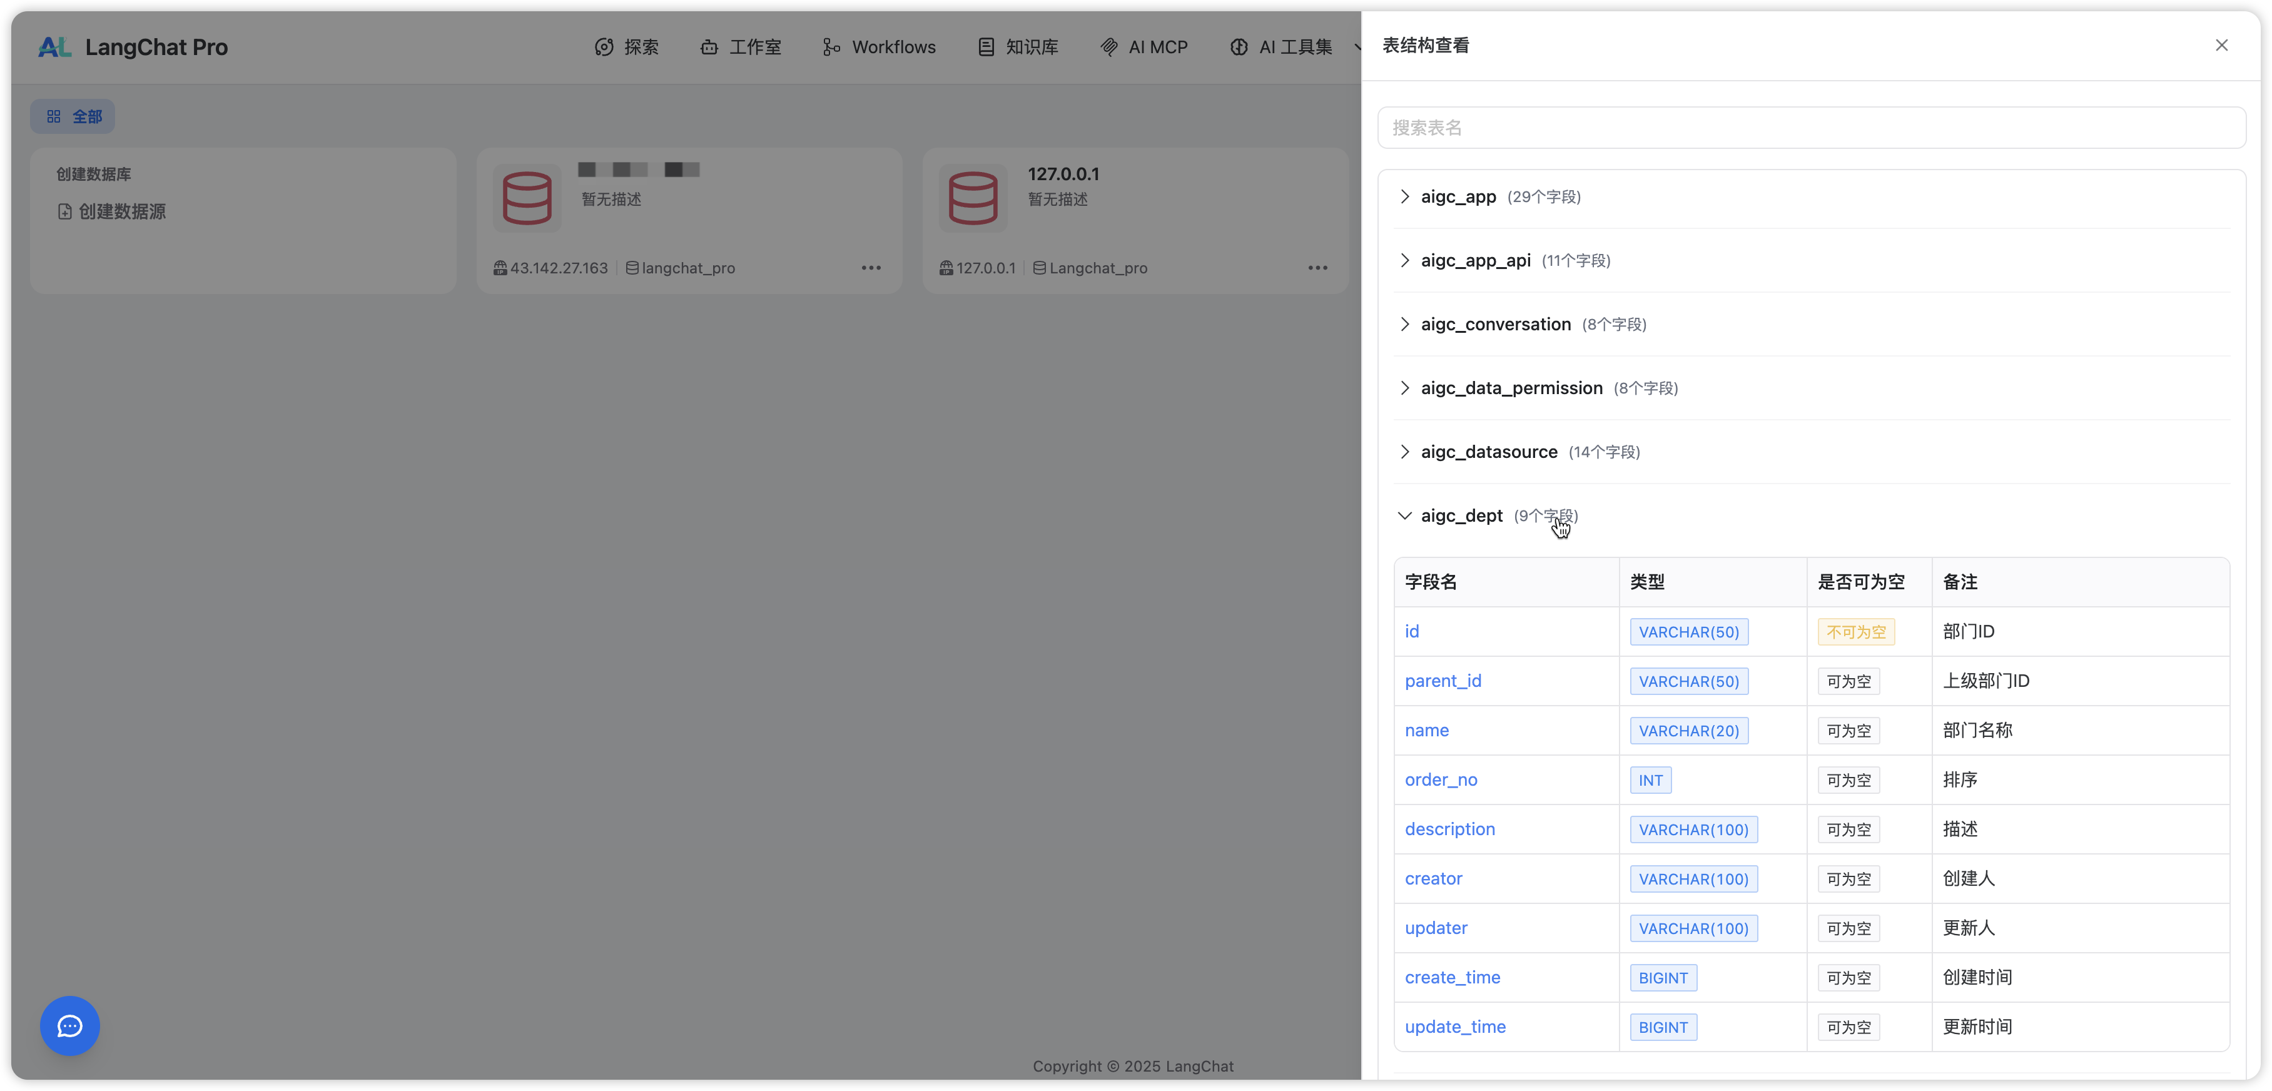Image resolution: width=2272 pixels, height=1091 pixels.
Task: Expand the aigc_app table row
Action: click(1459, 196)
